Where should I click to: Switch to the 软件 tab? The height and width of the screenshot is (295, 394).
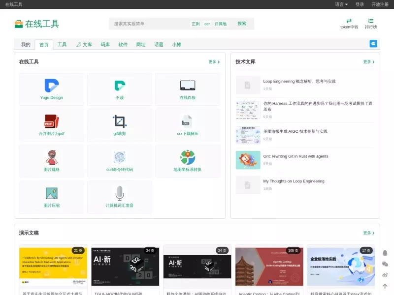[123, 45]
